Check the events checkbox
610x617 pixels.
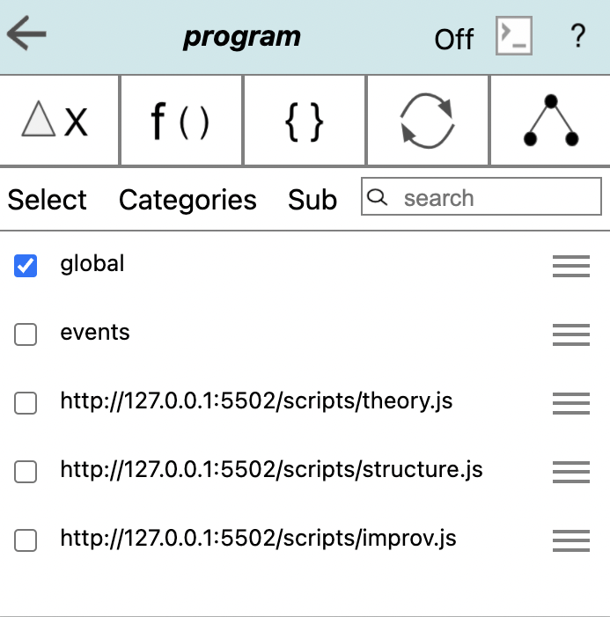26,334
